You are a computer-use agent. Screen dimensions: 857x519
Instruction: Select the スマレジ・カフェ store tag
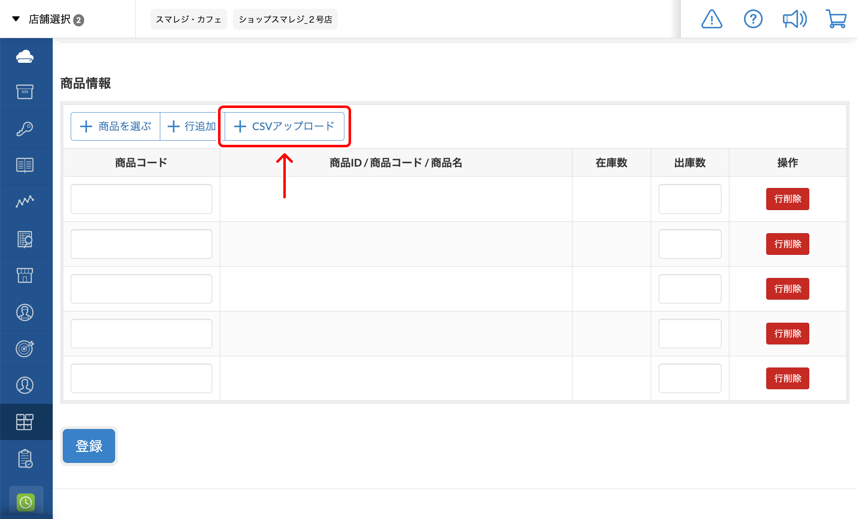[x=189, y=19]
